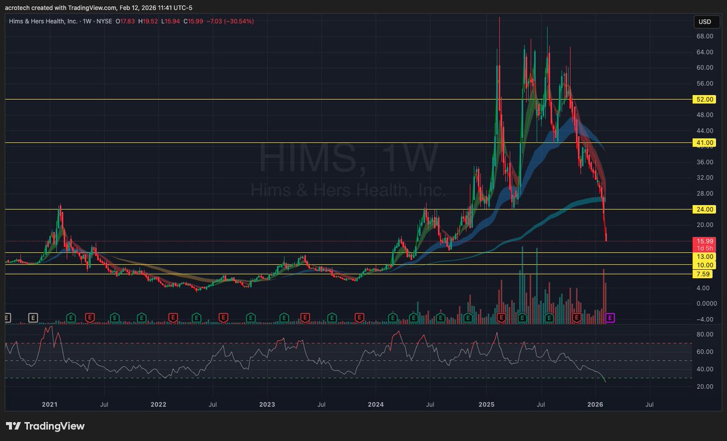This screenshot has height=441, width=727.
Task: Click the 2024 label on the time axis
Action: 376,403
